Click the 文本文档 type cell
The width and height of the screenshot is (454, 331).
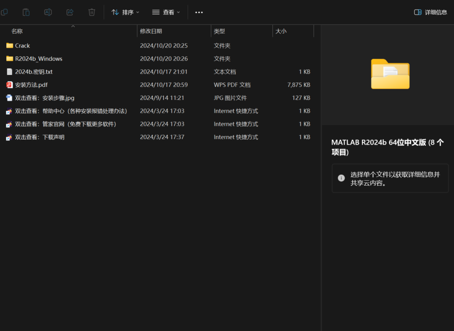(225, 72)
